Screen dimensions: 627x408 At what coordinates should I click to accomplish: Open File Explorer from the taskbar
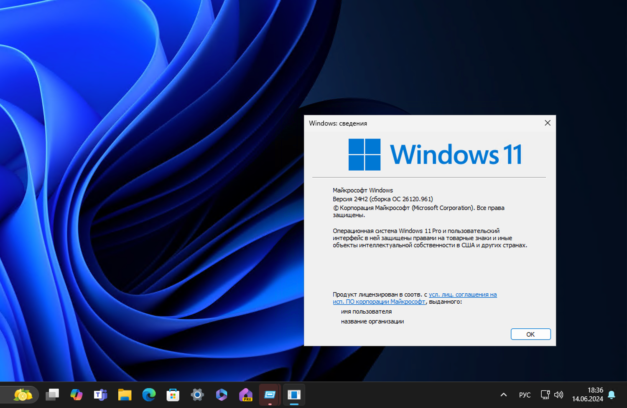(125, 394)
